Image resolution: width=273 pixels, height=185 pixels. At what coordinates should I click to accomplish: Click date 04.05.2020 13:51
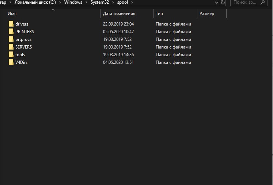(x=118, y=62)
